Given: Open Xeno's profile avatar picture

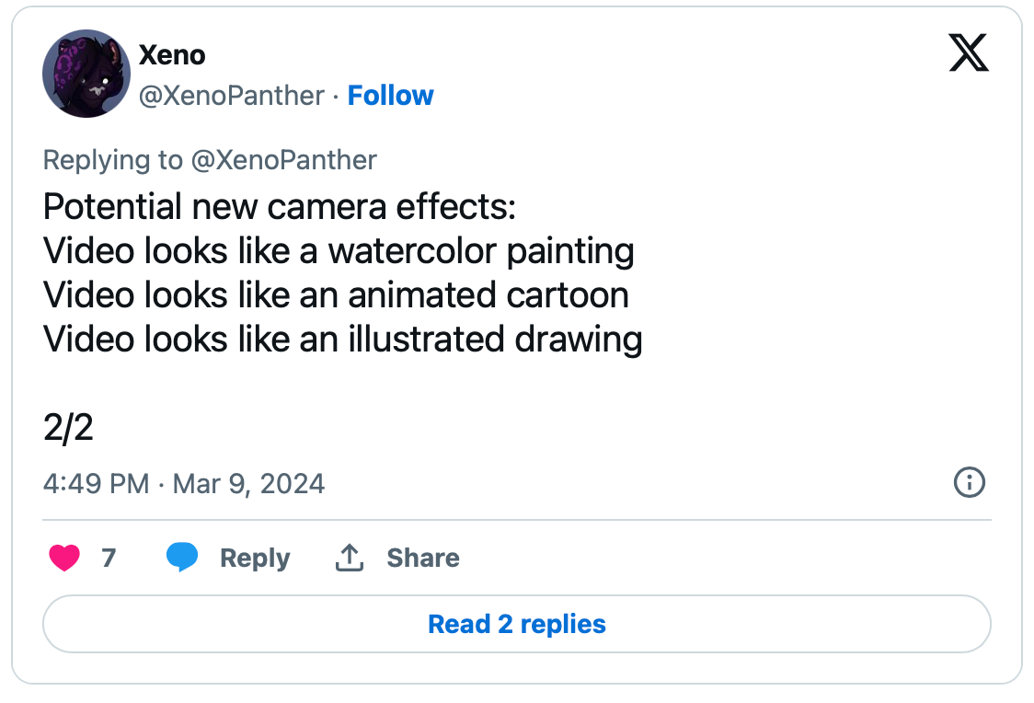Looking at the screenshot, I should point(86,74).
